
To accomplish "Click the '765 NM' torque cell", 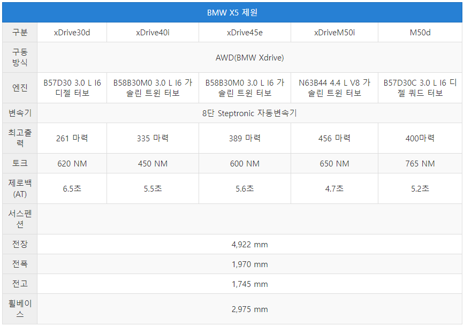I will coord(420,163).
